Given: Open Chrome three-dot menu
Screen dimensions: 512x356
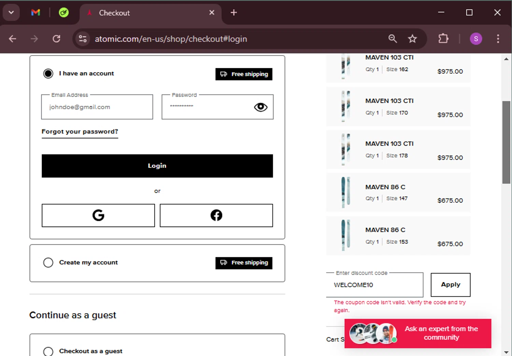Looking at the screenshot, I should [498, 39].
